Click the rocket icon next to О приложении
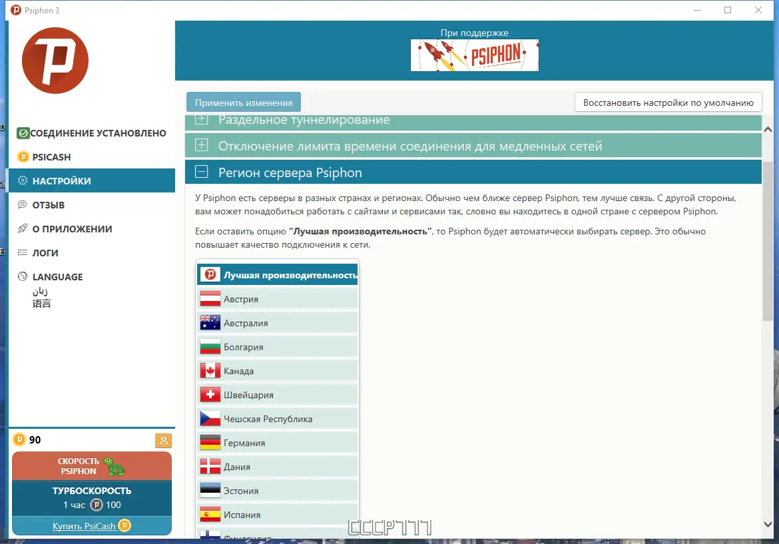 coord(23,228)
